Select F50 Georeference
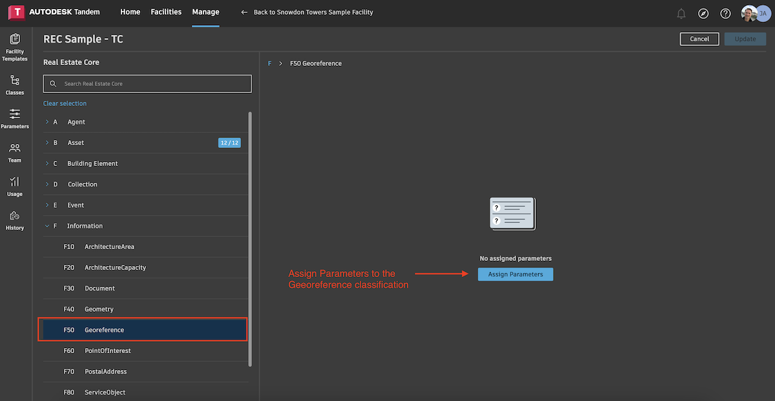The width and height of the screenshot is (775, 401). click(x=145, y=330)
